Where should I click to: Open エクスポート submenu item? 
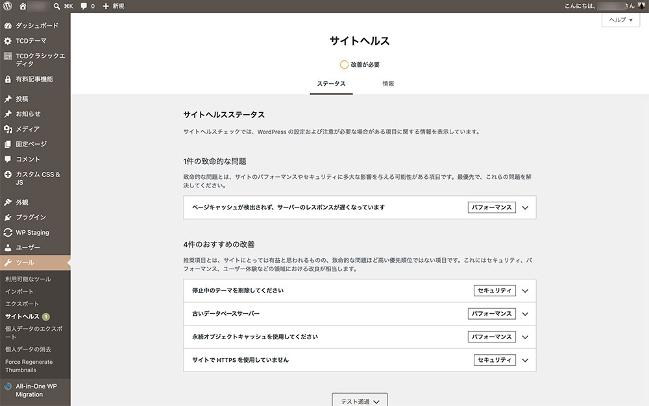[22, 304]
